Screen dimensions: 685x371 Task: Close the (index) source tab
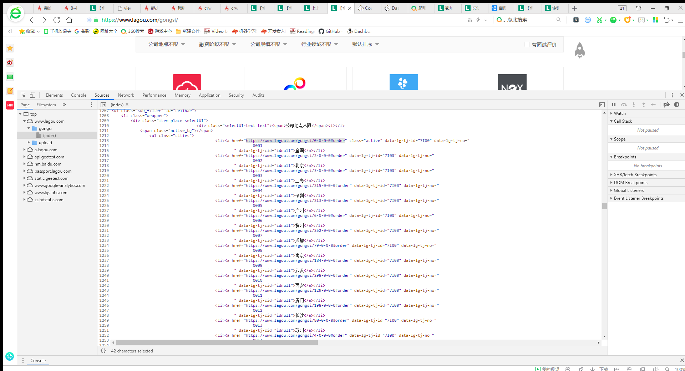pyautogui.click(x=127, y=105)
